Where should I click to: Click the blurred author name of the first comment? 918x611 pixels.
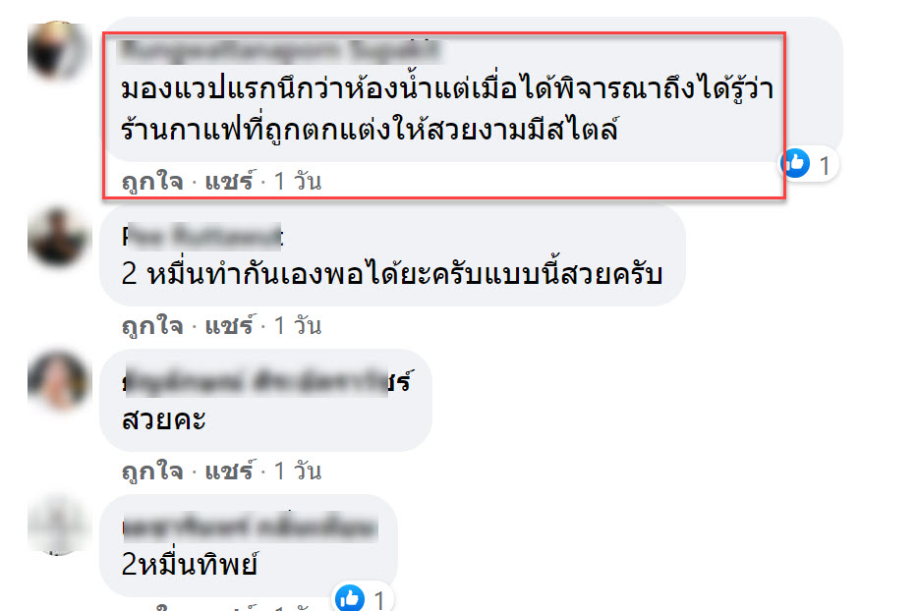point(279,50)
